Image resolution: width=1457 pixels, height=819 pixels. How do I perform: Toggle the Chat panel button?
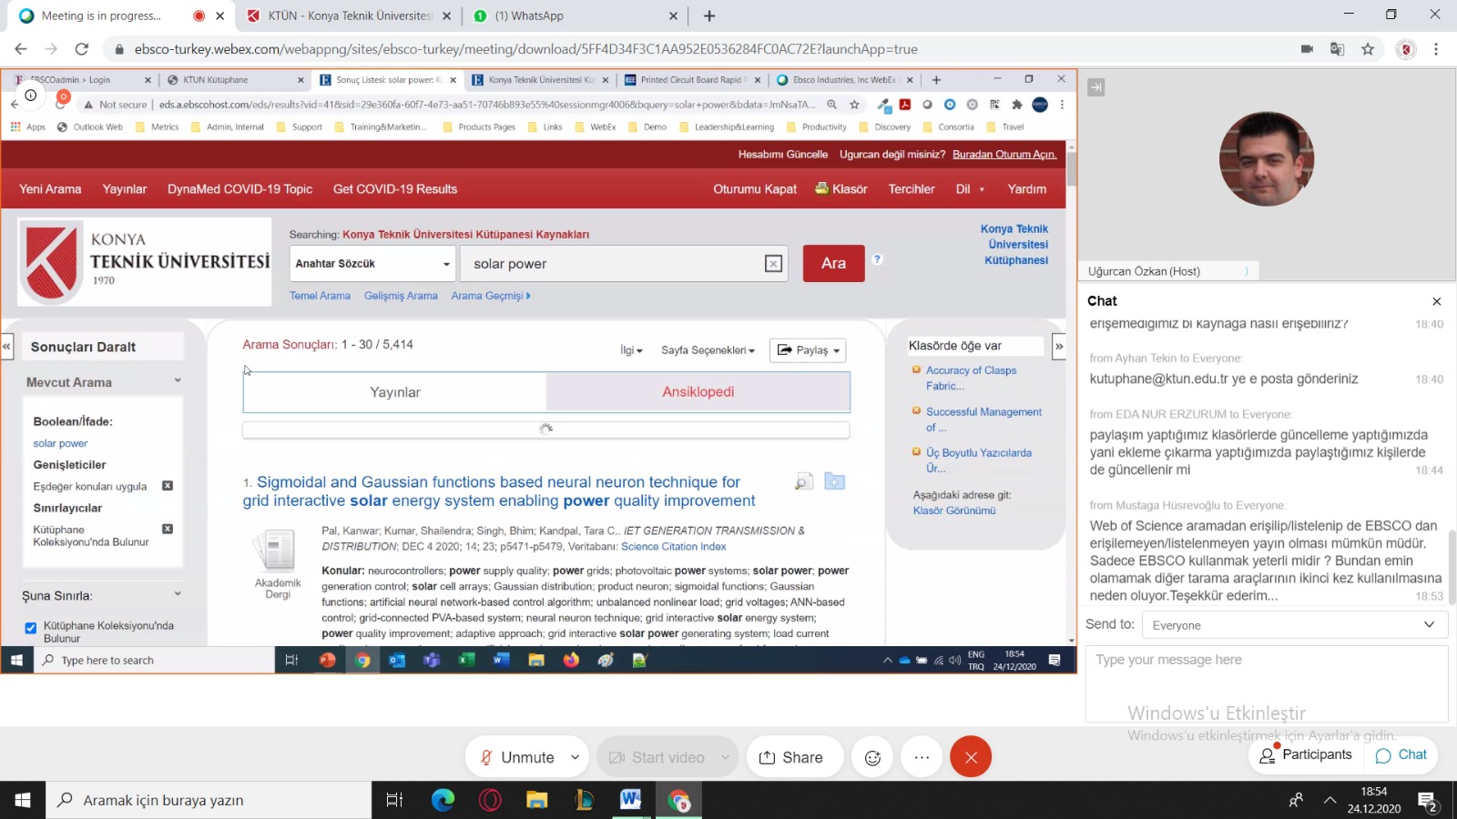point(1401,754)
